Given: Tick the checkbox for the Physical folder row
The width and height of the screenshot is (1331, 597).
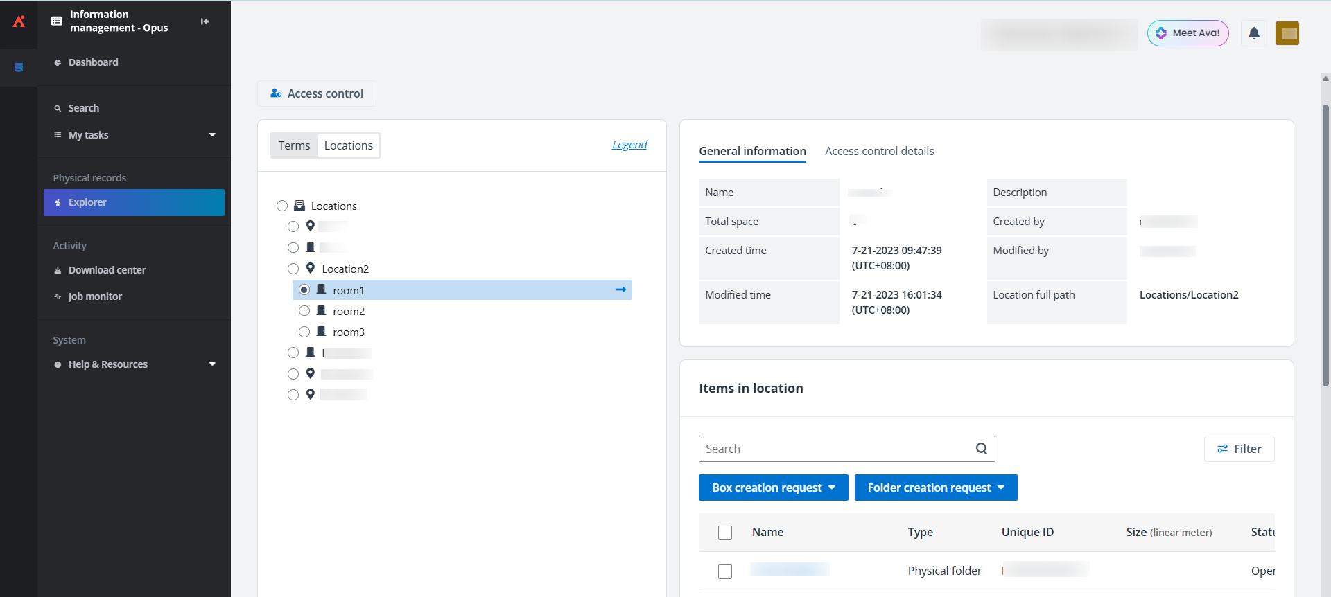Looking at the screenshot, I should (x=725, y=571).
